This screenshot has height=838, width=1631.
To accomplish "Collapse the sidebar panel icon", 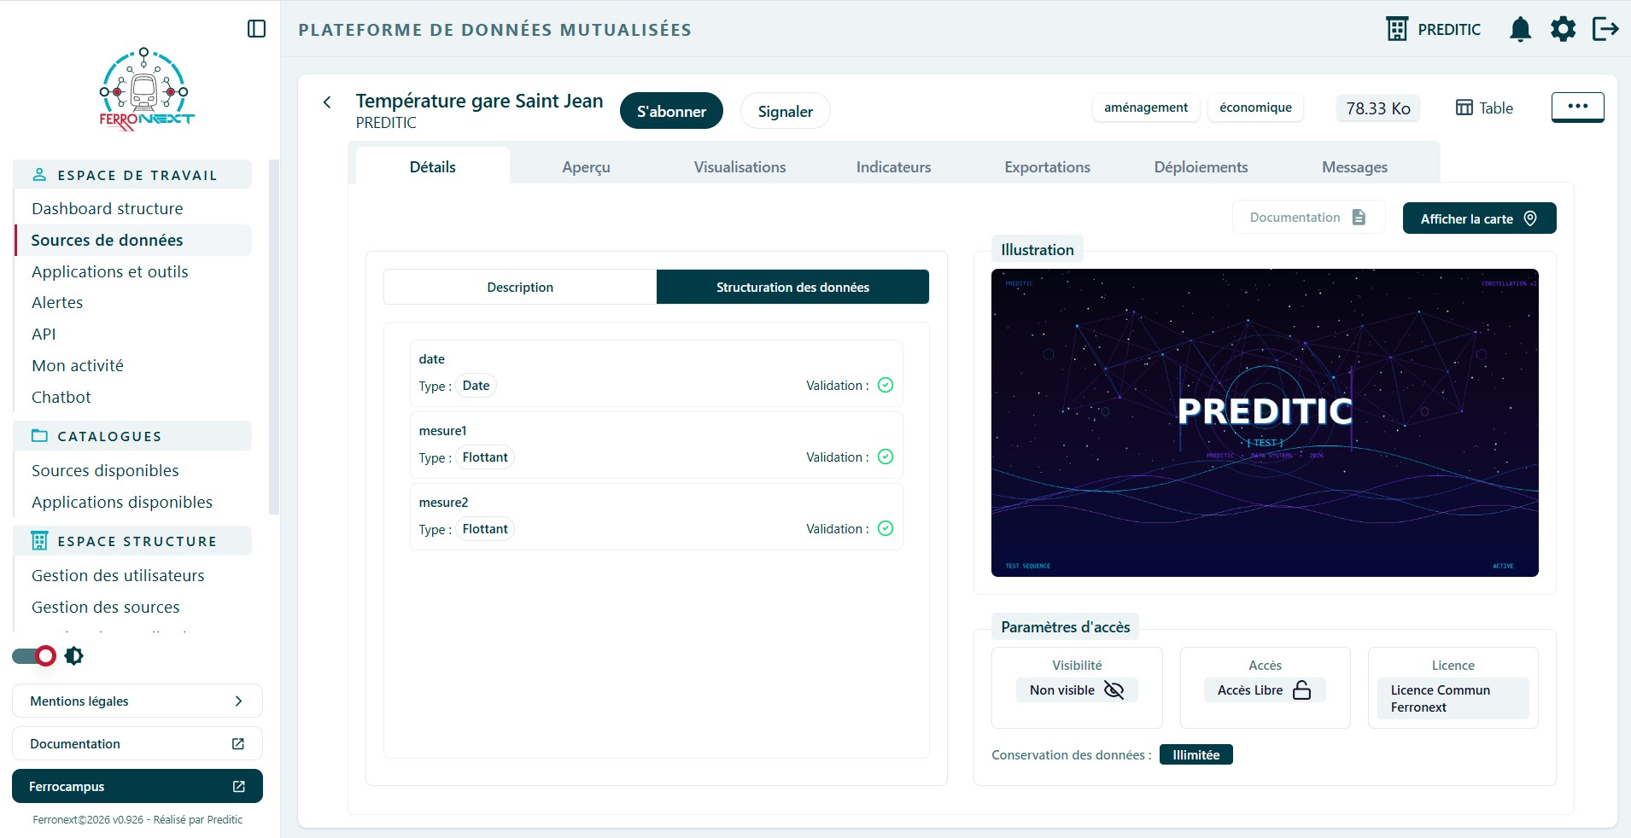I will (x=256, y=29).
